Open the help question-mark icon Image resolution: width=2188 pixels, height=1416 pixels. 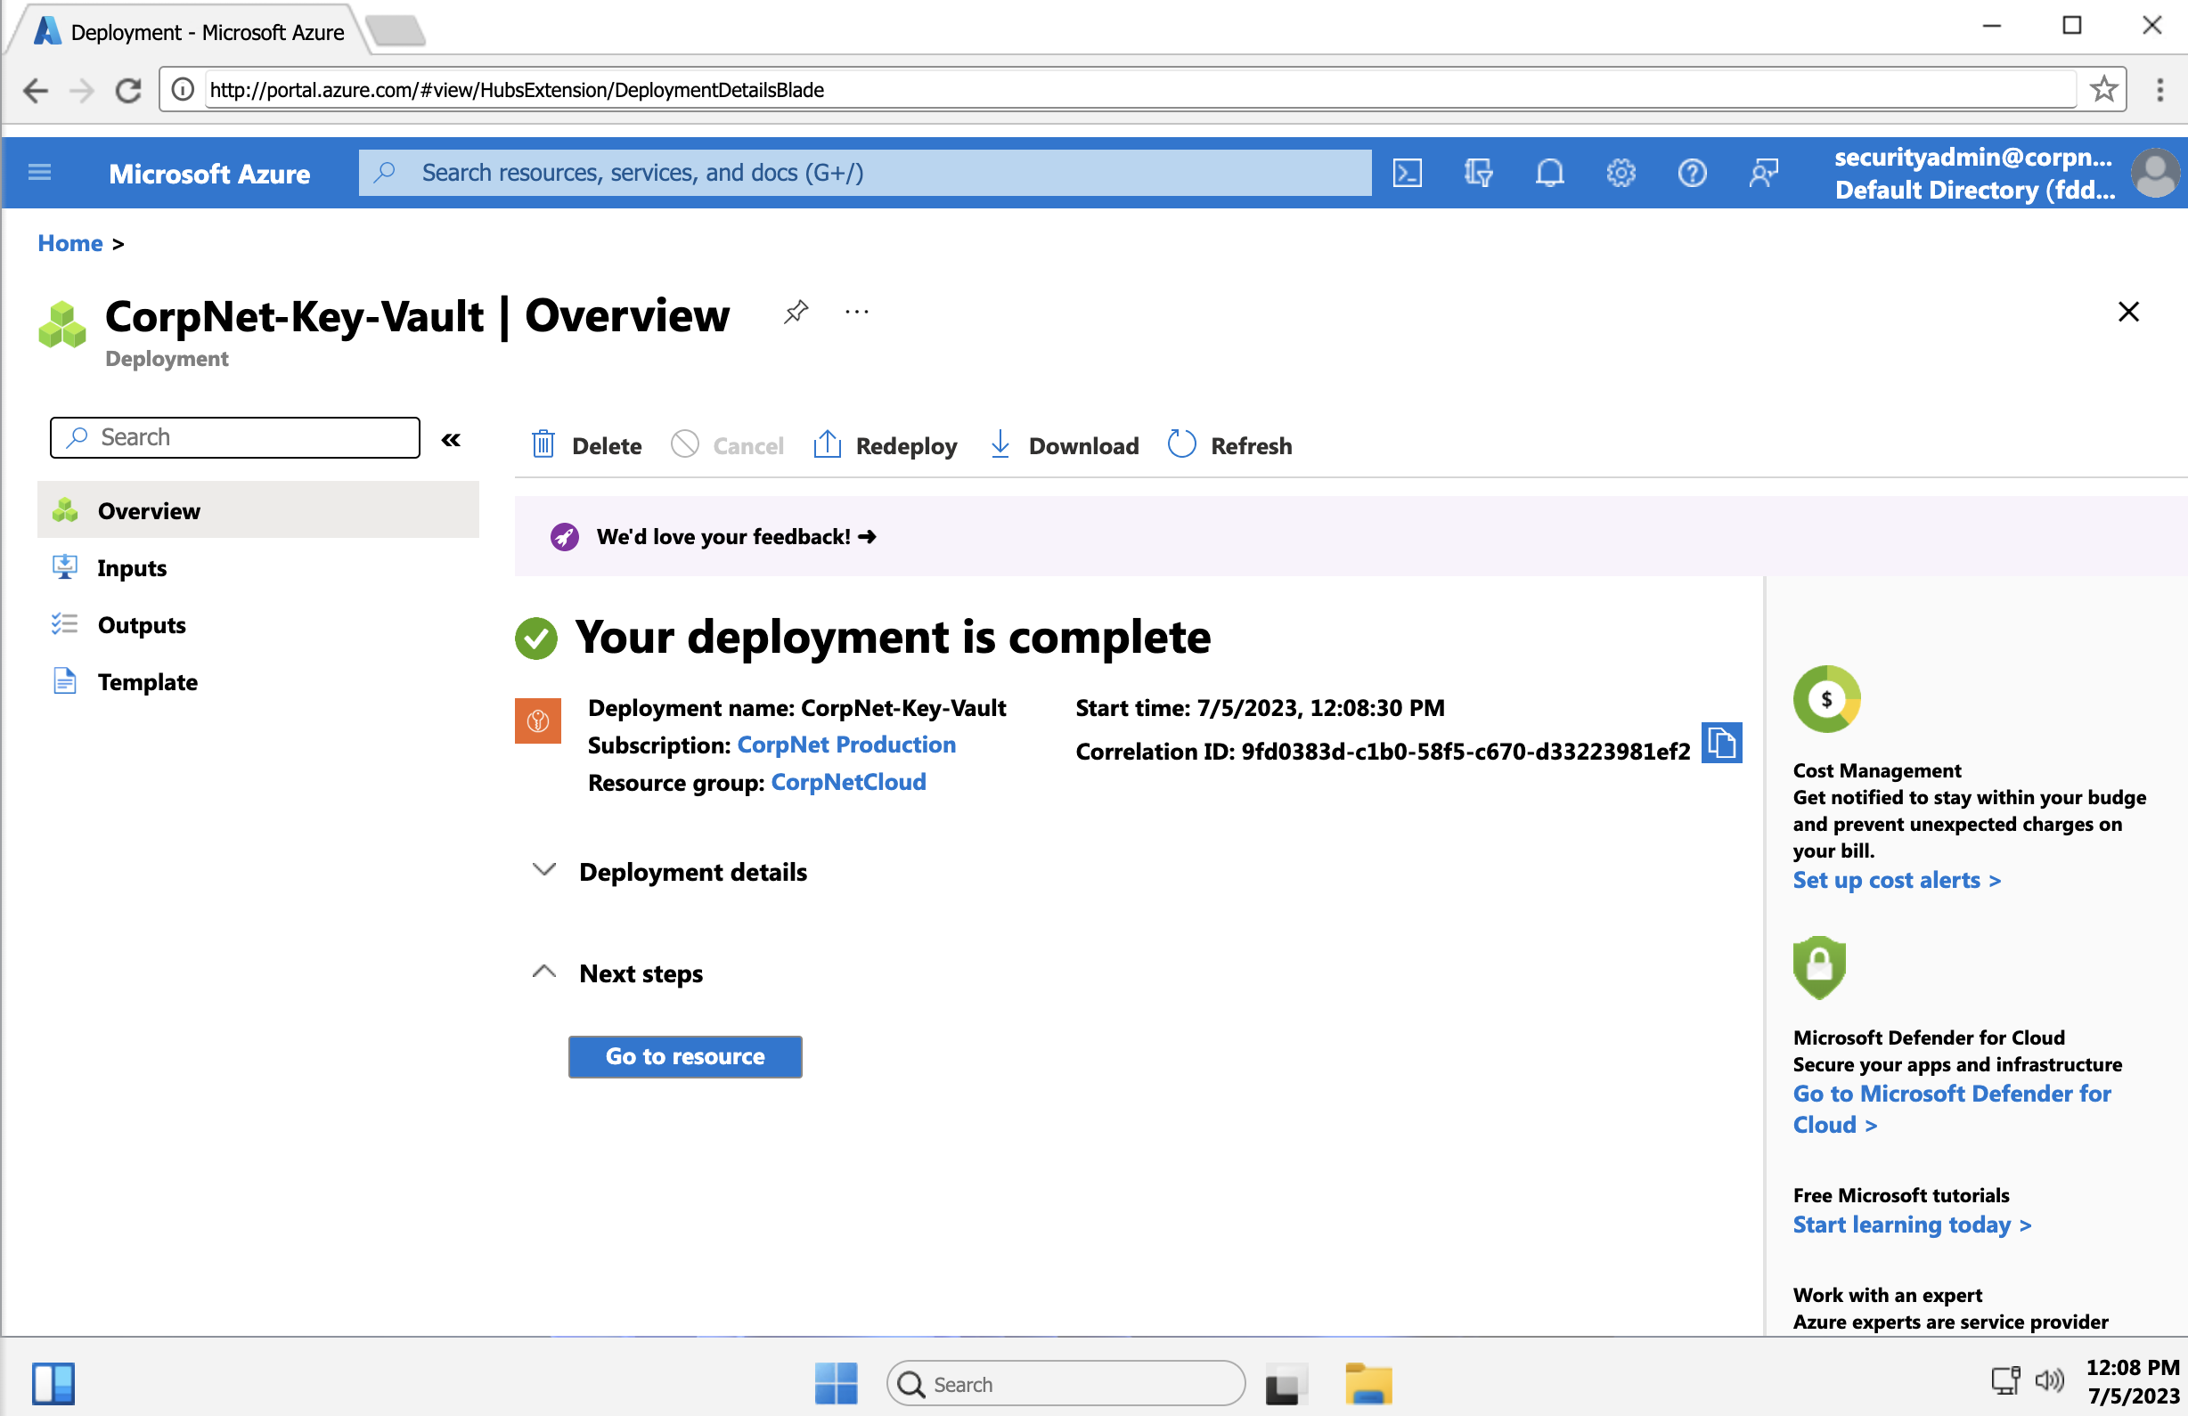(x=1693, y=173)
